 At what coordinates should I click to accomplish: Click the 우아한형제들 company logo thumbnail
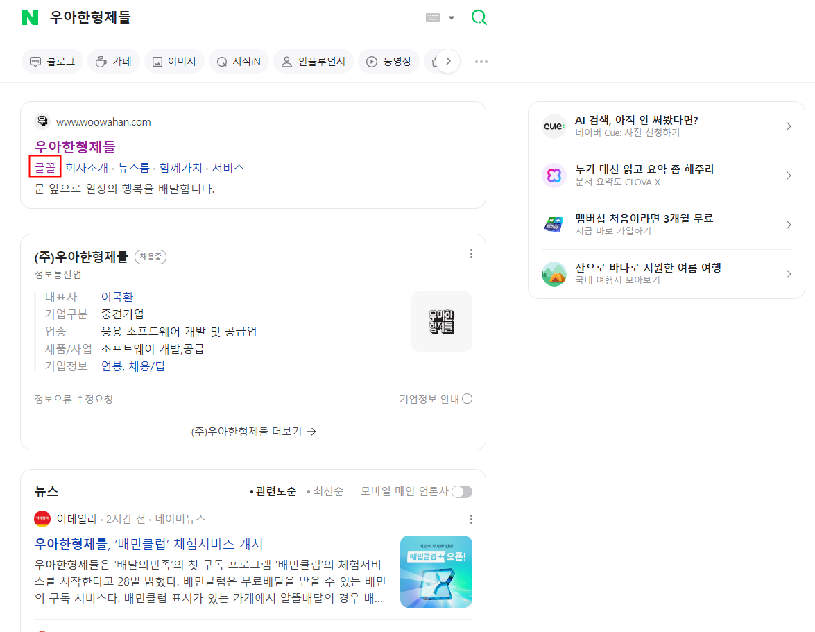442,322
